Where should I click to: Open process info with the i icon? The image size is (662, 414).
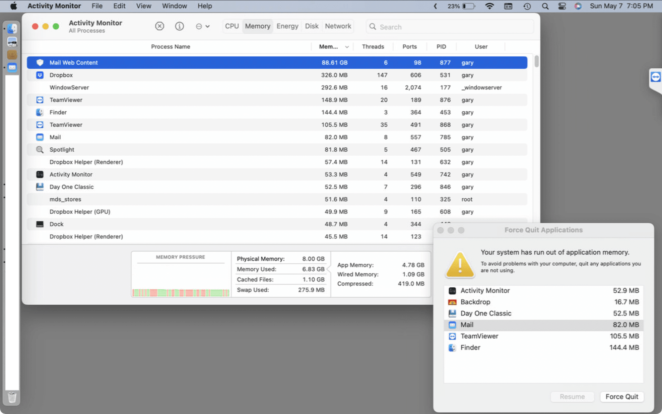pos(180,26)
